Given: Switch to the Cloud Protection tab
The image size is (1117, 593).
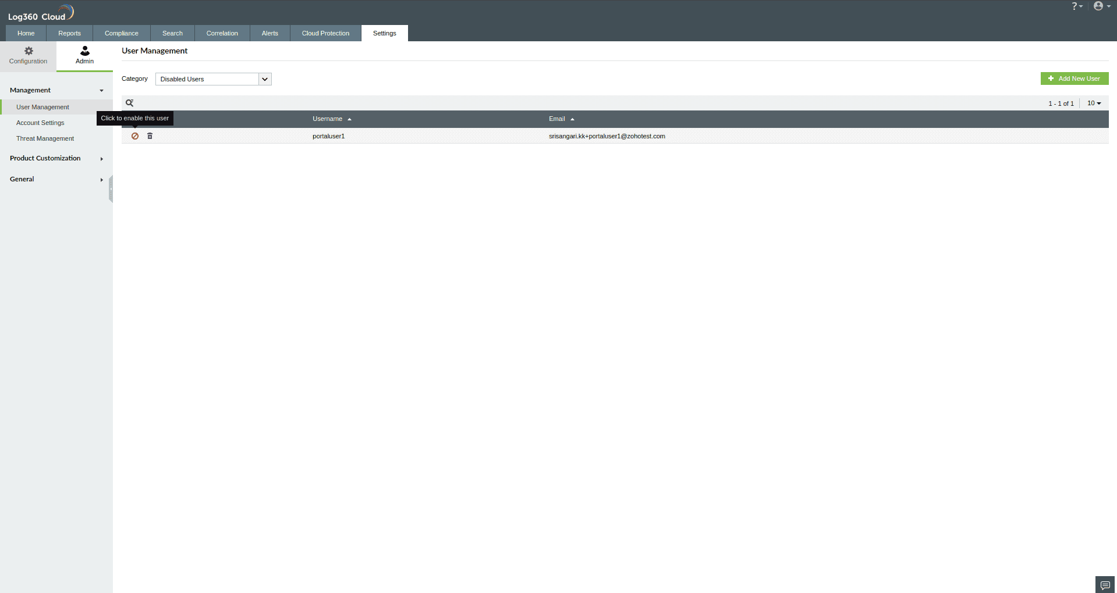Looking at the screenshot, I should click(x=325, y=33).
